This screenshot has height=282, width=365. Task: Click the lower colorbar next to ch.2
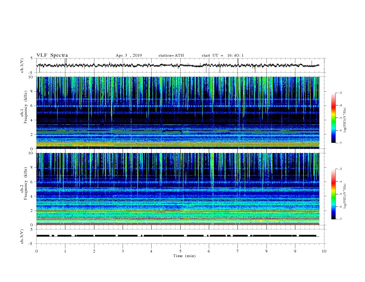(333, 194)
